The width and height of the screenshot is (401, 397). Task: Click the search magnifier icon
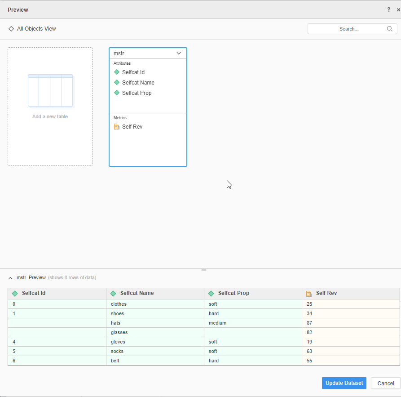[x=389, y=29]
